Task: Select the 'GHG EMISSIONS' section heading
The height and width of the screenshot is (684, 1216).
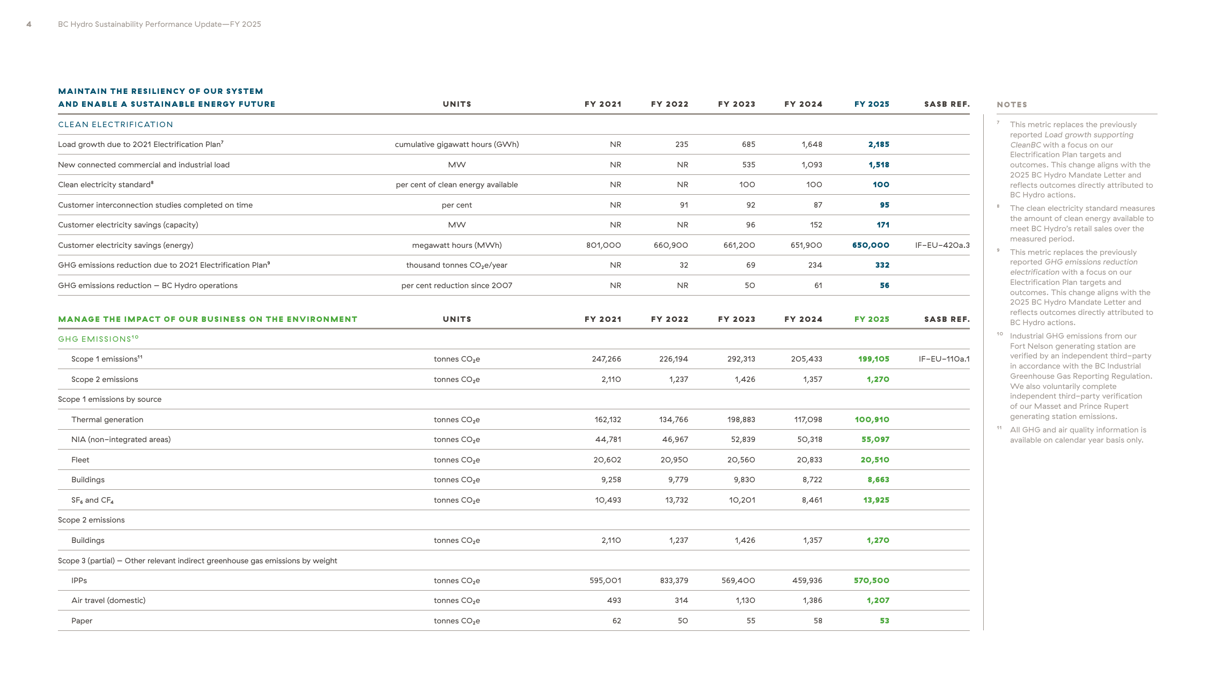Action: 98,339
